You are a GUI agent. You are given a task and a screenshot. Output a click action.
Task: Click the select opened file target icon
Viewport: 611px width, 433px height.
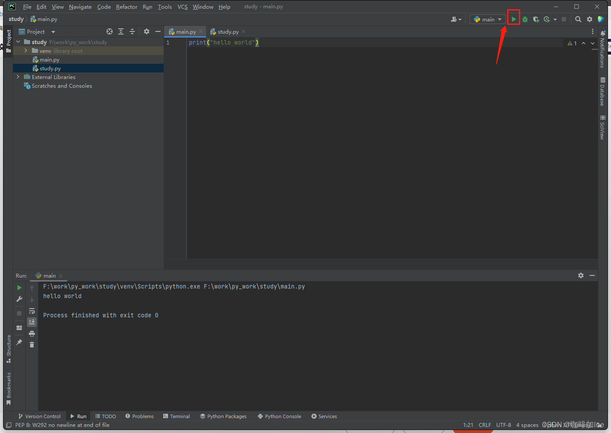click(x=110, y=31)
